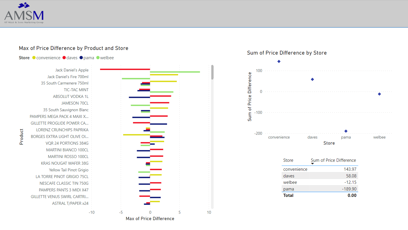Click the TIC-TAC MINT product label
The image size is (408, 230).
pos(76,90)
